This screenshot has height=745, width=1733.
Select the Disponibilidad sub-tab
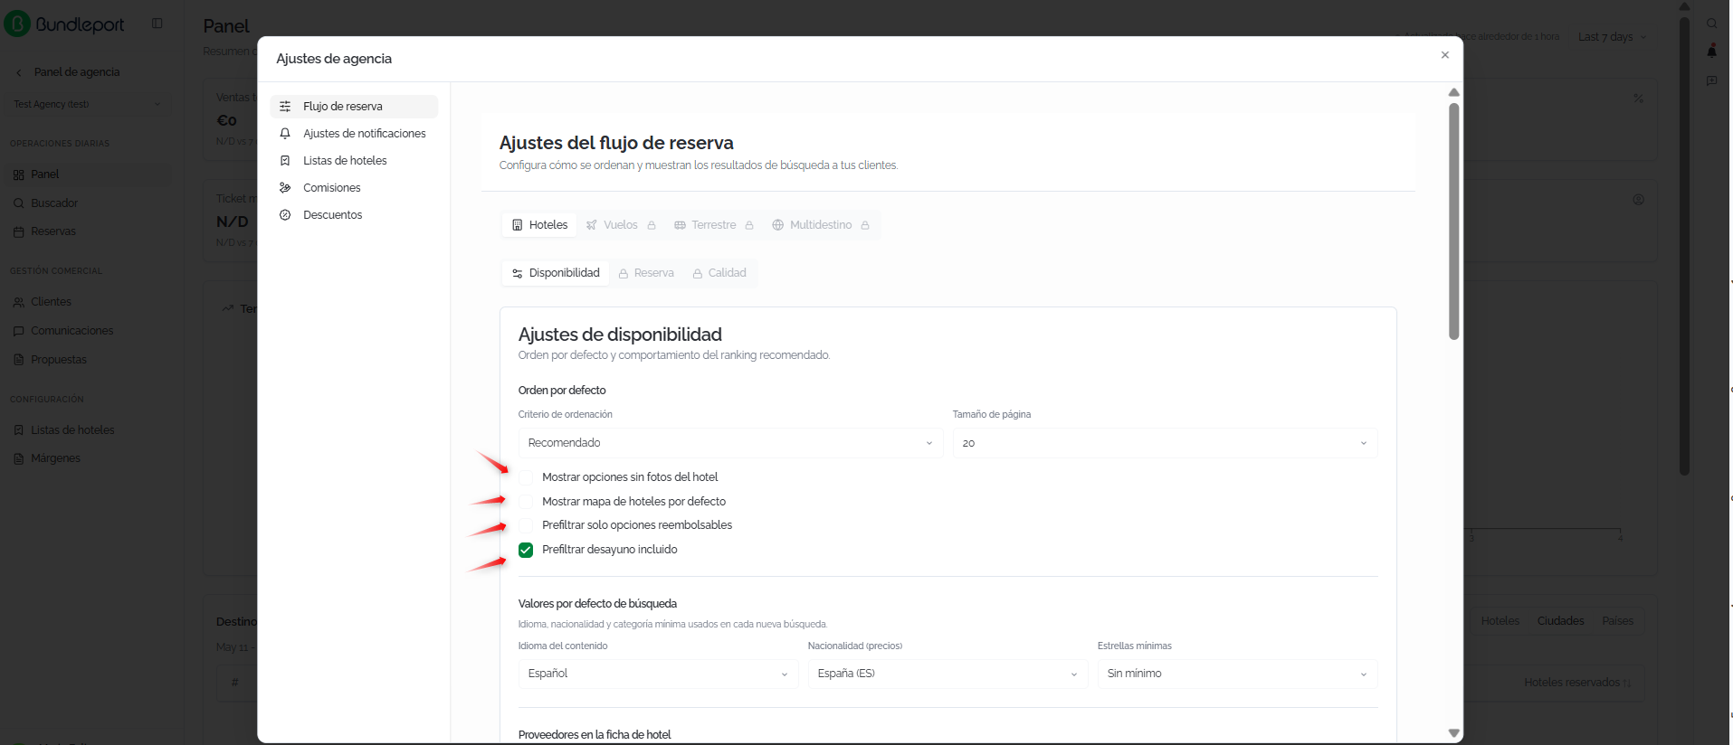pos(556,273)
